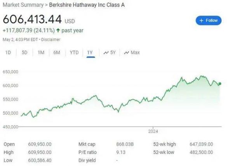This screenshot has height=166, width=233.
Task: Select the 1Y time range tab
Action: click(x=90, y=52)
